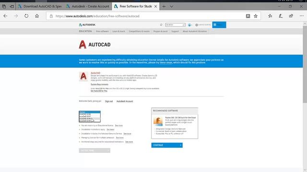Open Learn & teach nav item
This screenshot has height=172, width=307.
click(118, 31)
